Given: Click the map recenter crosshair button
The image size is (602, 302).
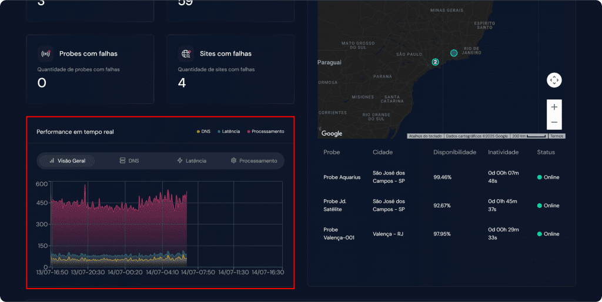Looking at the screenshot, I should pos(554,80).
